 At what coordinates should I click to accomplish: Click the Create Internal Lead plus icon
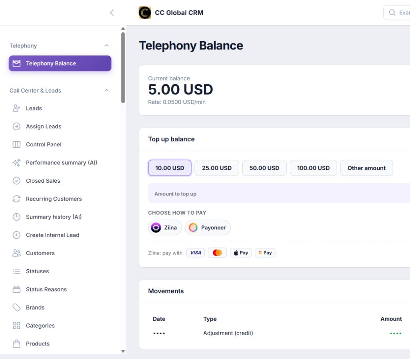tap(16, 235)
